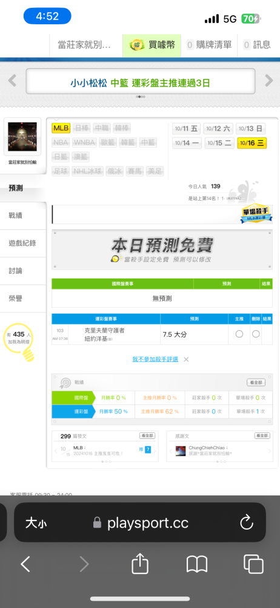
Task: Select the 主推 radio for 克里夫蘭守護者 game
Action: 239,334
